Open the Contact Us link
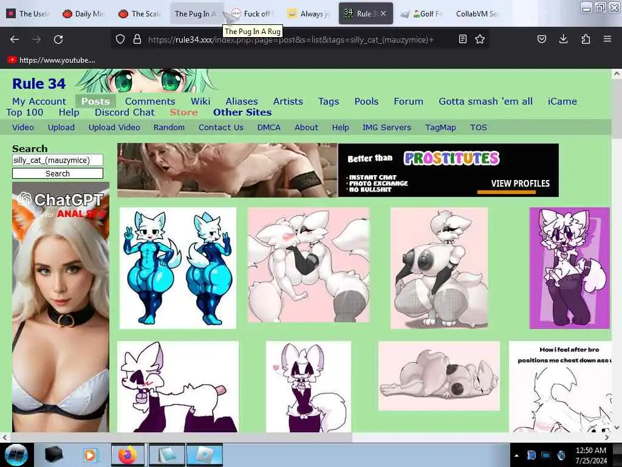Screen dimensions: 622x467 pyautogui.click(x=221, y=128)
